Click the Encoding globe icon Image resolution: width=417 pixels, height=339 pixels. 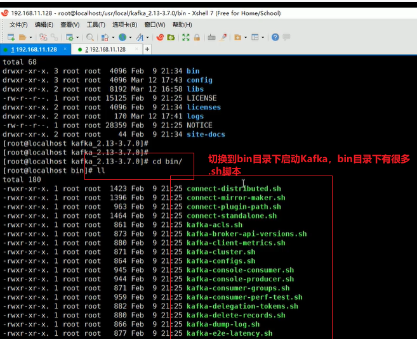(x=122, y=37)
